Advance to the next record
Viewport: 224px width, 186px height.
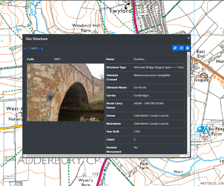point(38,48)
